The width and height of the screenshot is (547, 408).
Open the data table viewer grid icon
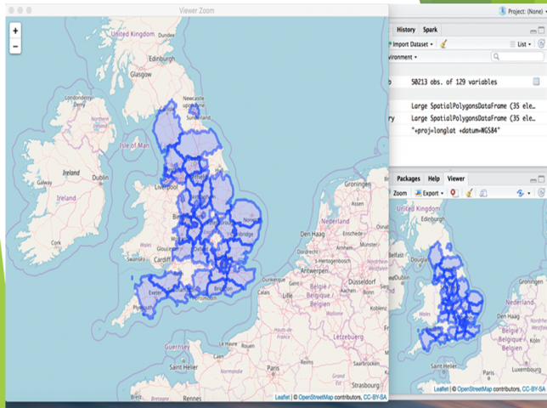pyautogui.click(x=536, y=82)
